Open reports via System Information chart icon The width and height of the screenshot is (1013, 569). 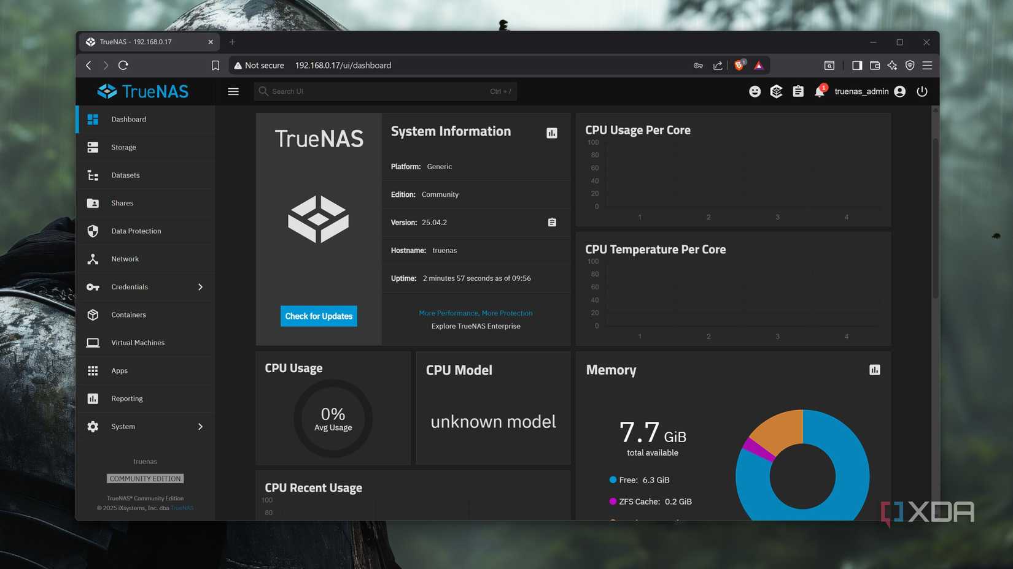[551, 132]
